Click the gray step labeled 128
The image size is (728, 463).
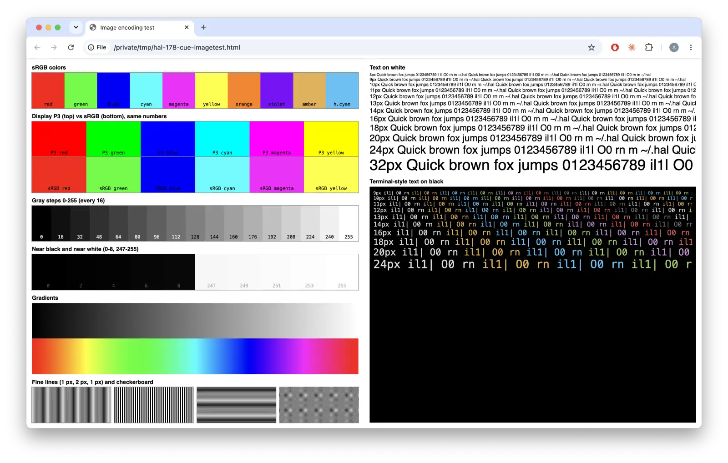click(x=195, y=223)
